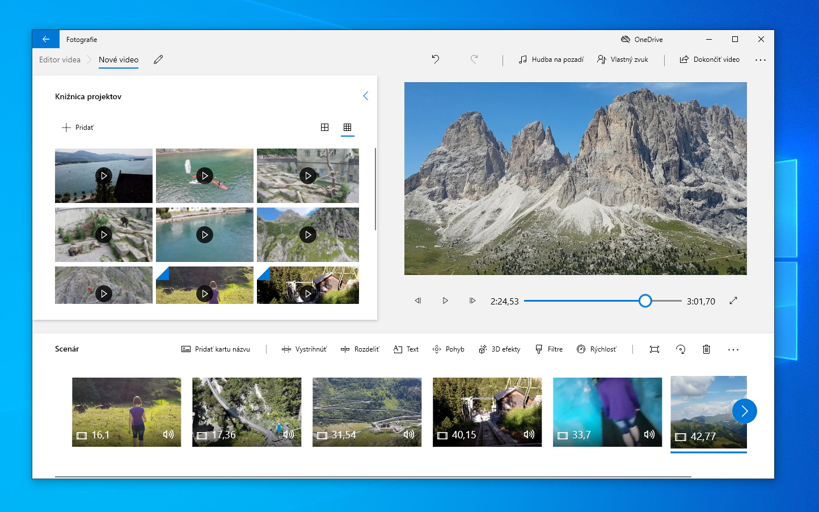Switch library to medium grid view
Image resolution: width=819 pixels, height=512 pixels.
tap(324, 128)
